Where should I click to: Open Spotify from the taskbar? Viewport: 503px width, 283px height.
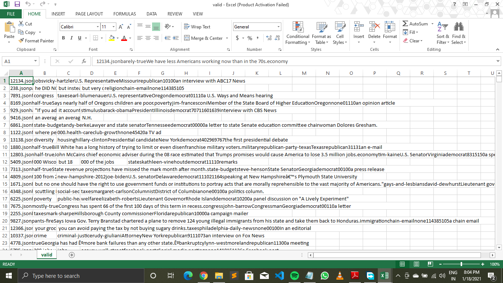tap(294, 276)
